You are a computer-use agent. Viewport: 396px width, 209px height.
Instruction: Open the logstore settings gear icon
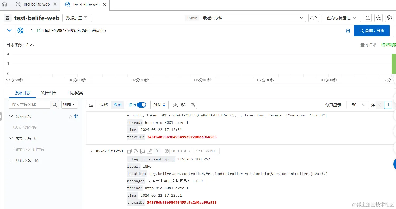pyautogui.click(x=389, y=18)
